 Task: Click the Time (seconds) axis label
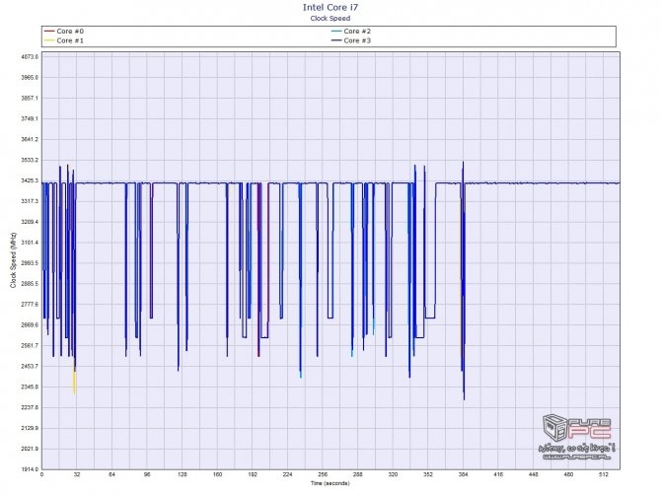point(330,483)
